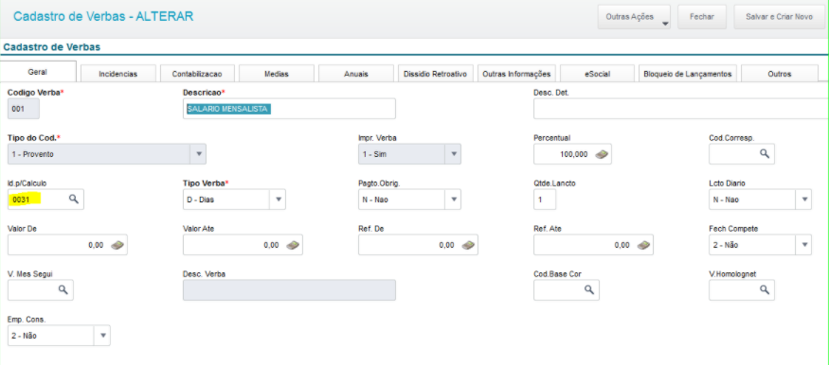
Task: Expand Emp. Cons. dropdown
Action: (x=103, y=336)
